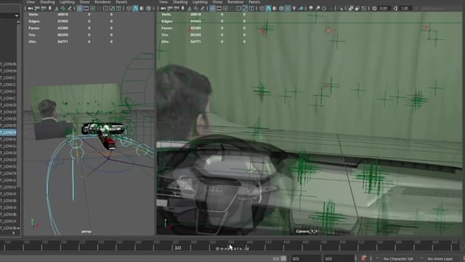Click the outliner scrollbar up arrow

click(18, 22)
